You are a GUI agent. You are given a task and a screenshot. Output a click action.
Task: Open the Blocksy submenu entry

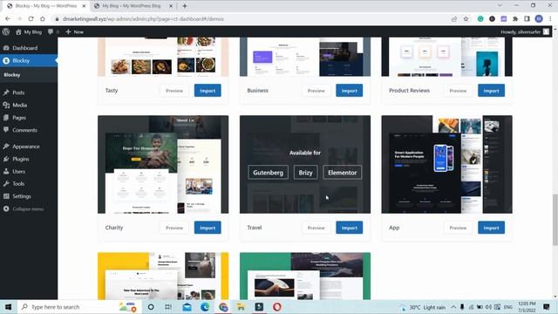point(12,75)
